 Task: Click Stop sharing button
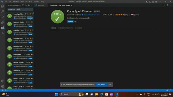pyautogui.click(x=101, y=85)
